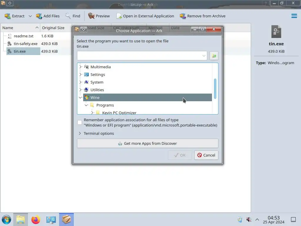301x226 pixels.
Task: Expand the Utilities category
Action: click(x=81, y=90)
